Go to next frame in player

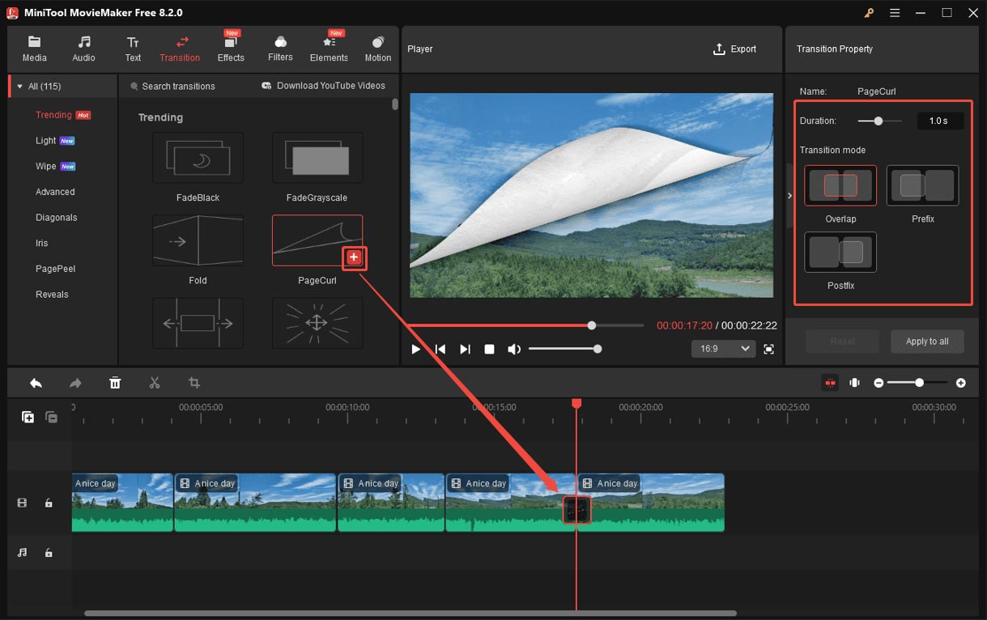465,349
